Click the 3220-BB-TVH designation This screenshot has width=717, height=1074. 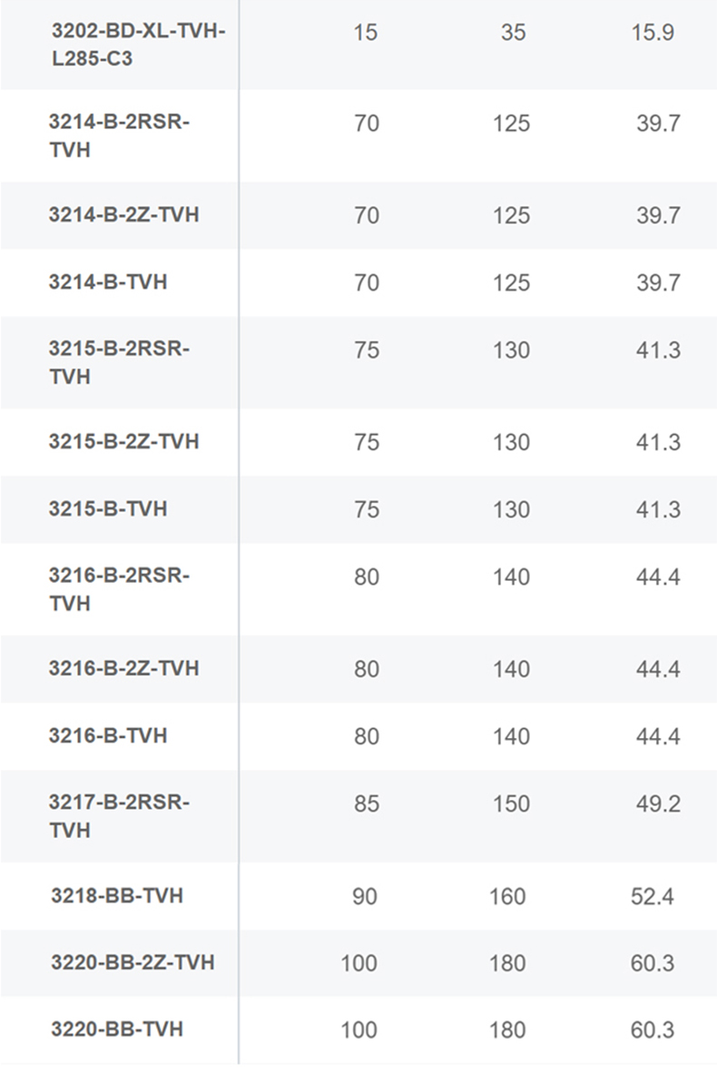[117, 1030]
